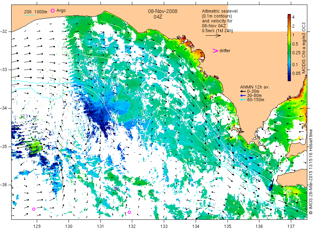Screen dimensions: 315x231
Task: Click the 'drifter' legend label
Action: point(225,51)
